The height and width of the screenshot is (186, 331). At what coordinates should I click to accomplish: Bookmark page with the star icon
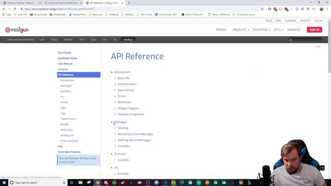[x=262, y=9]
